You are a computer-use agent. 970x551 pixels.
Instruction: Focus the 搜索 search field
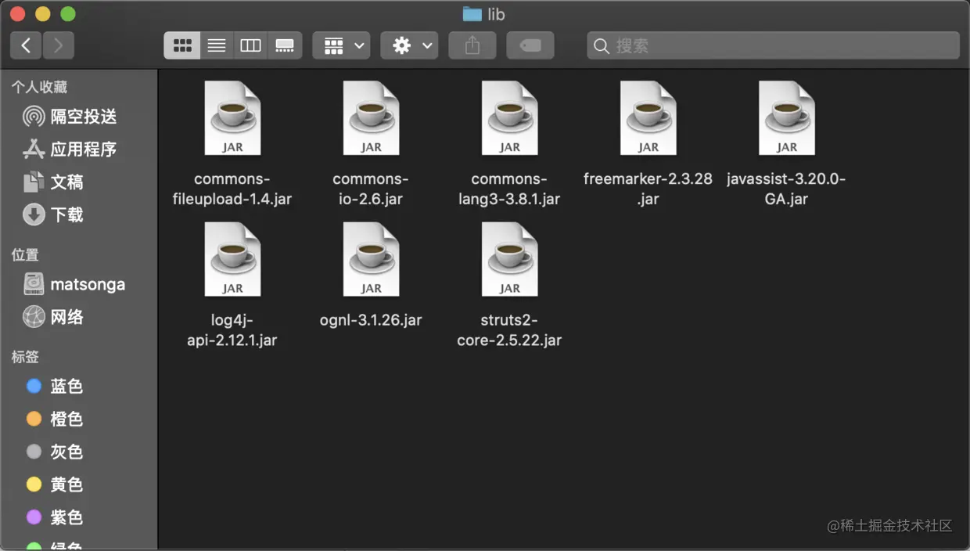773,45
